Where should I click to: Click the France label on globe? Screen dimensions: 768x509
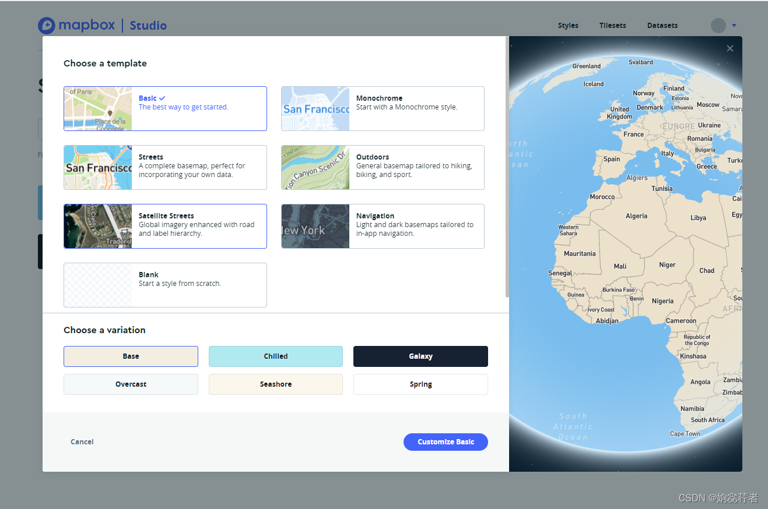(633, 134)
